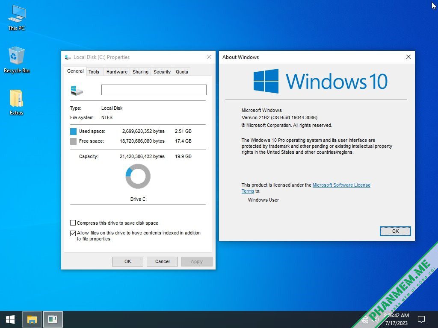438x328 pixels.
Task: Open the Hardware tab
Action: pos(117,72)
